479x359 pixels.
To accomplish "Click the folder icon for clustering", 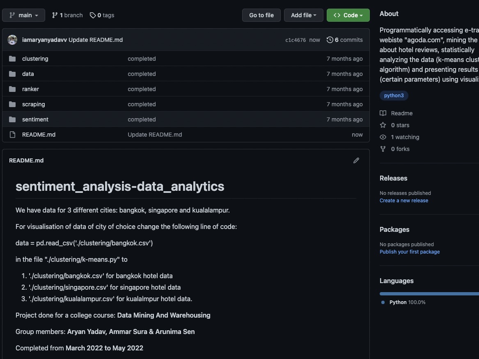I will tap(12, 59).
